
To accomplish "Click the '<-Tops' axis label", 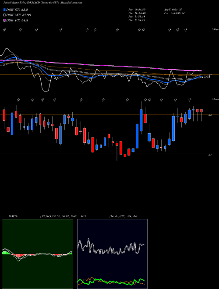I will point(215,29).
